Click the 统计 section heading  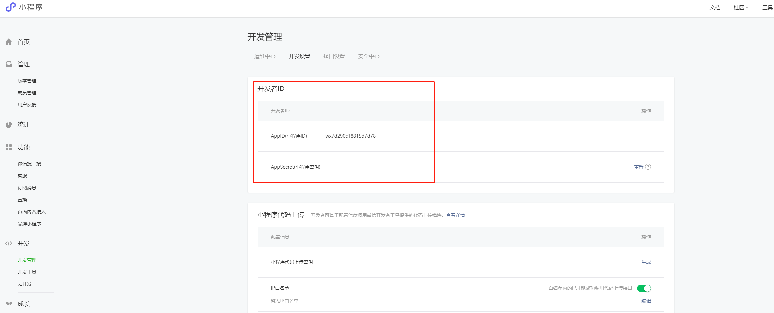coord(24,125)
